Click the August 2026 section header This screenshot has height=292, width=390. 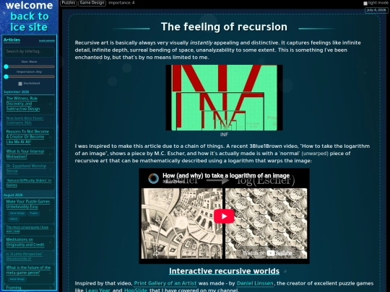pyautogui.click(x=13, y=195)
